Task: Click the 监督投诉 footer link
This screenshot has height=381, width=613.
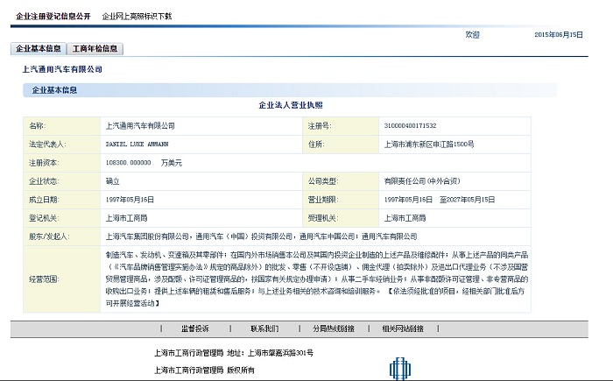Action: [x=195, y=328]
